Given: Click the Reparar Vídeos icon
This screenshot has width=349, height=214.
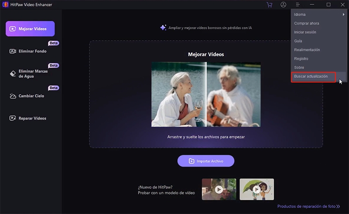Looking at the screenshot, I should click(13, 118).
